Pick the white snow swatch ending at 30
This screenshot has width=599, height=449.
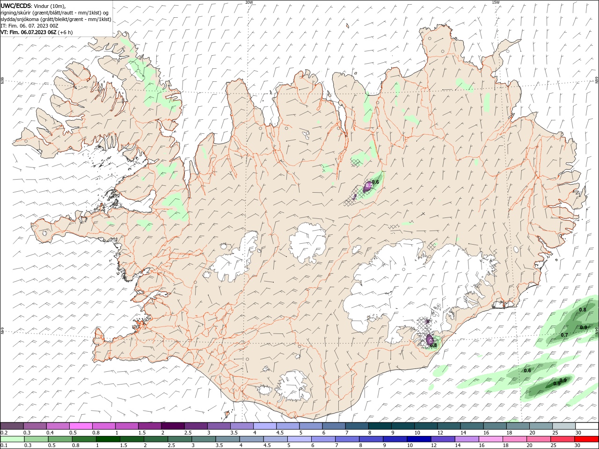587,426
